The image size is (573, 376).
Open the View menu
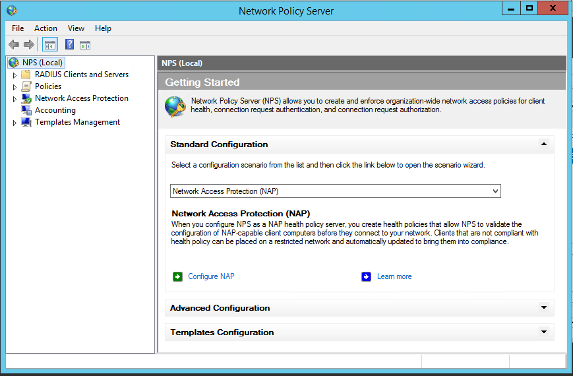pyautogui.click(x=76, y=28)
